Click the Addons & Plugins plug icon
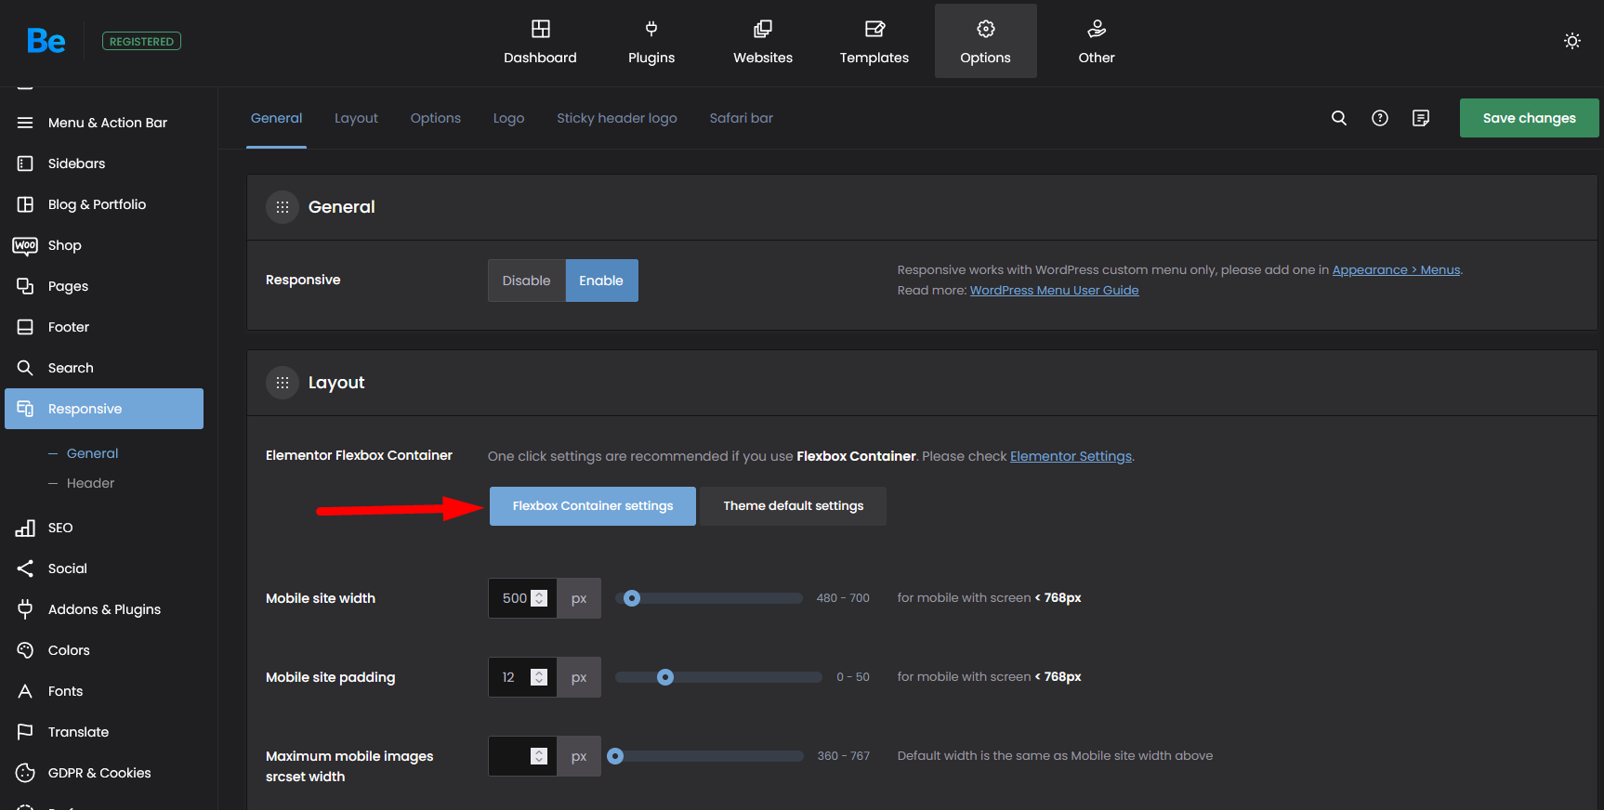This screenshot has width=1604, height=810. (x=25, y=609)
